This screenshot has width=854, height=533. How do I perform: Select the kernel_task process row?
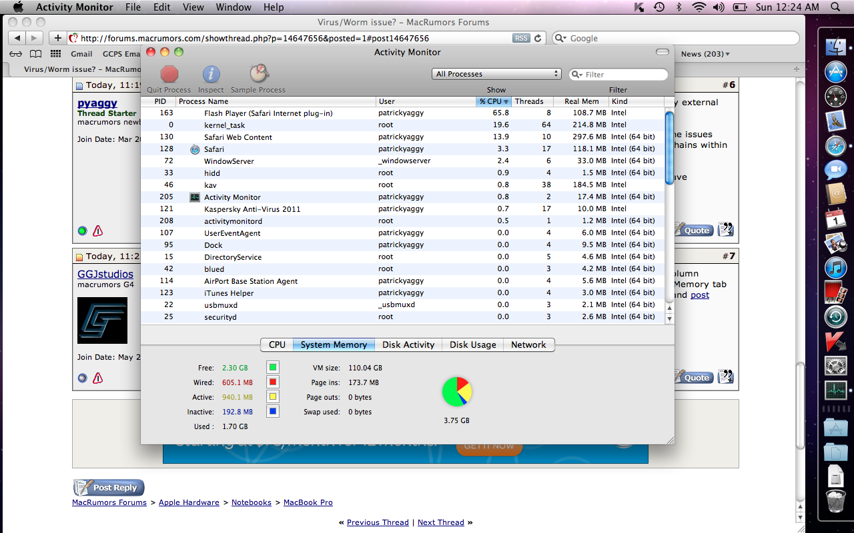point(402,125)
